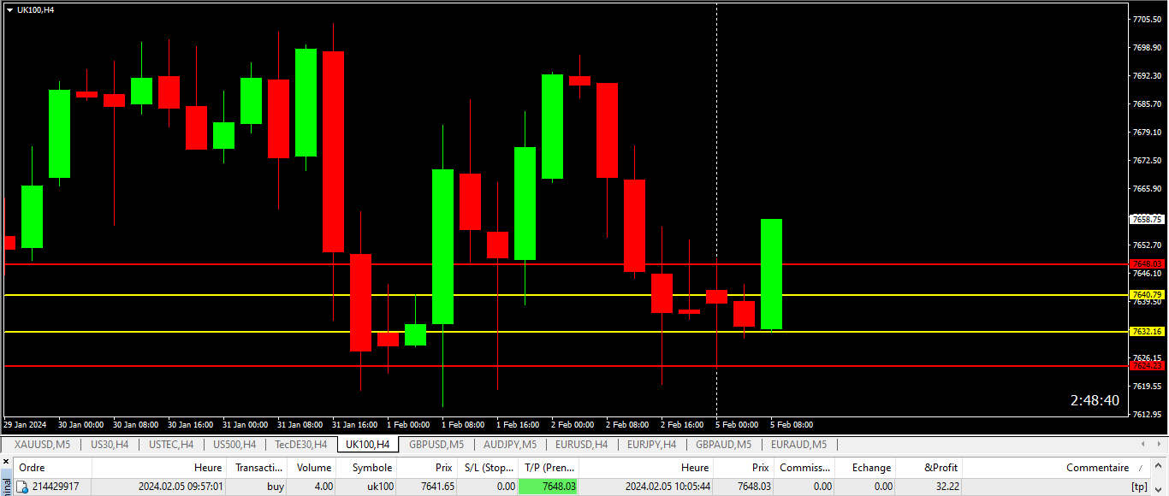Click the Symbole column header
Image resolution: width=1169 pixels, height=496 pixels.
coord(372,468)
